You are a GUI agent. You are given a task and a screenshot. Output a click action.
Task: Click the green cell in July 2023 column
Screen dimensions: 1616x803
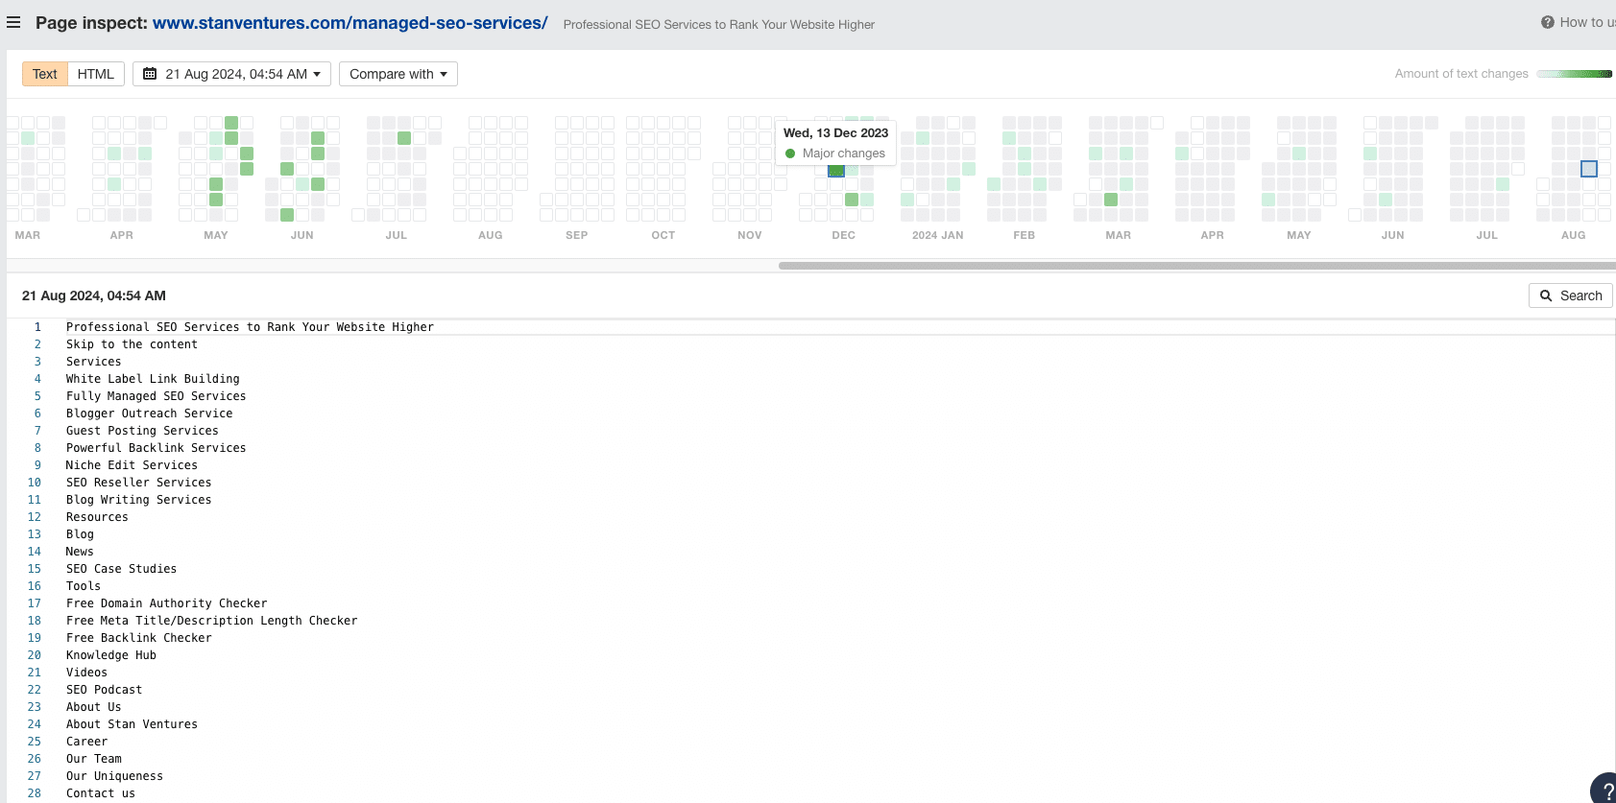coord(404,138)
